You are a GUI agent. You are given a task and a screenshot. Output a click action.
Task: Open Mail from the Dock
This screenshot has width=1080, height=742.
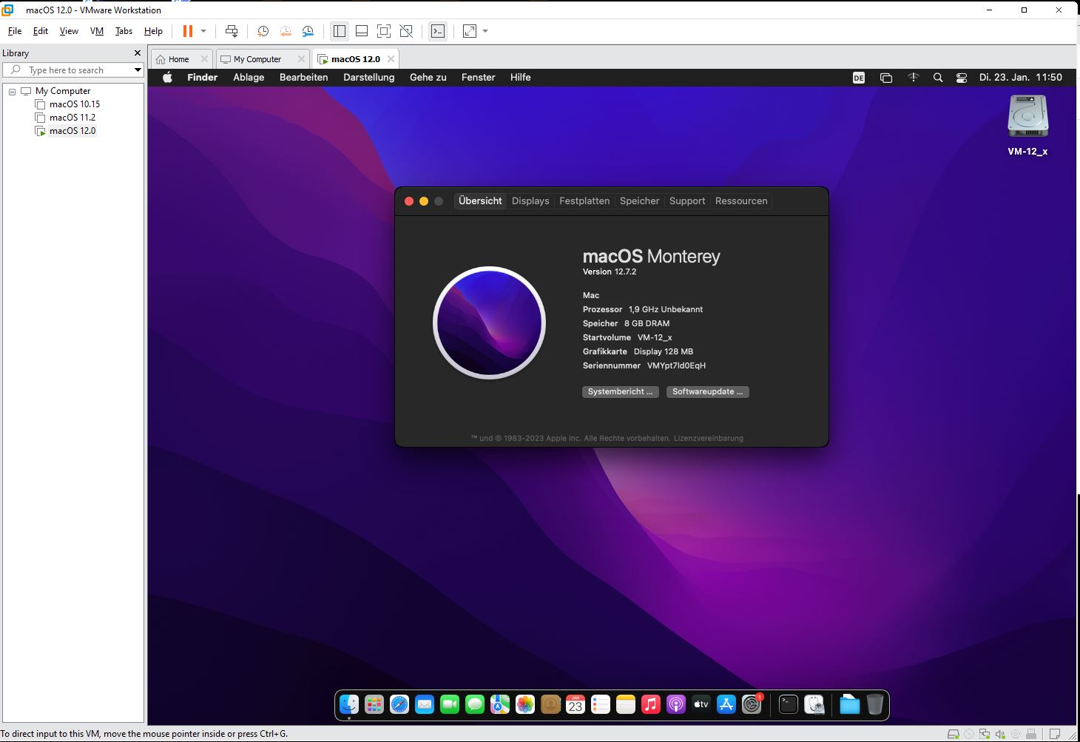(425, 704)
